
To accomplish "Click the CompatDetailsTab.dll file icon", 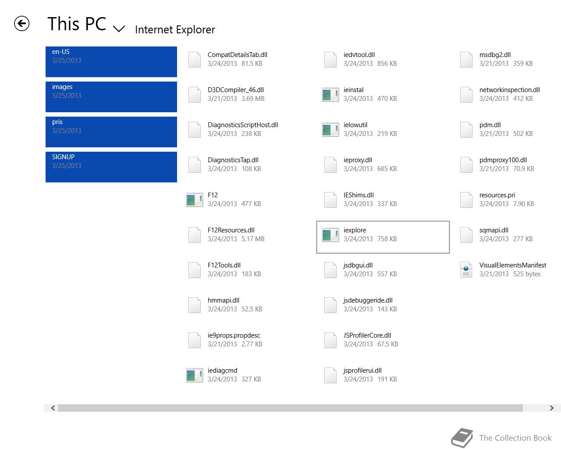I will pyautogui.click(x=195, y=60).
